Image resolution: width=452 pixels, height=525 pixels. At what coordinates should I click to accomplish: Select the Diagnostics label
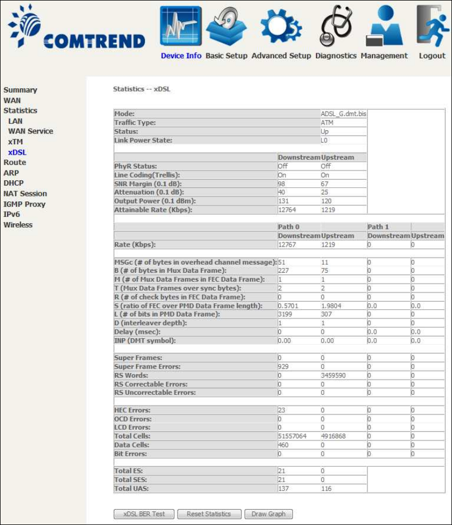coord(336,56)
